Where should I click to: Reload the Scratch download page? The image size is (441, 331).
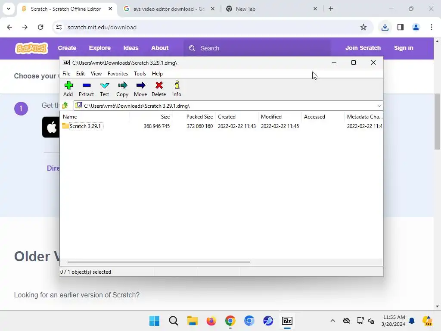40,27
